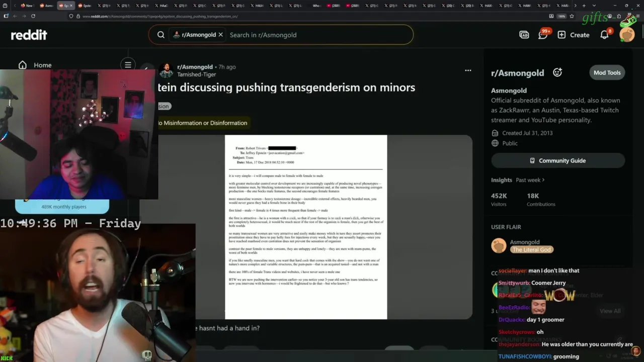Screen dimensions: 644x362
Task: Click the Reddit logo
Action: click(x=29, y=35)
